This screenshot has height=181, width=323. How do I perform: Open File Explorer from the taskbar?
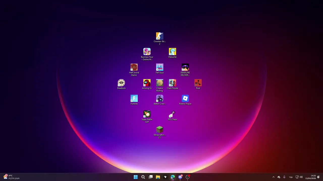(x=158, y=177)
